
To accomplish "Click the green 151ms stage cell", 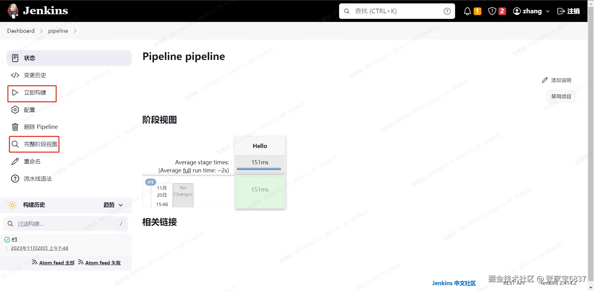I will [260, 192].
